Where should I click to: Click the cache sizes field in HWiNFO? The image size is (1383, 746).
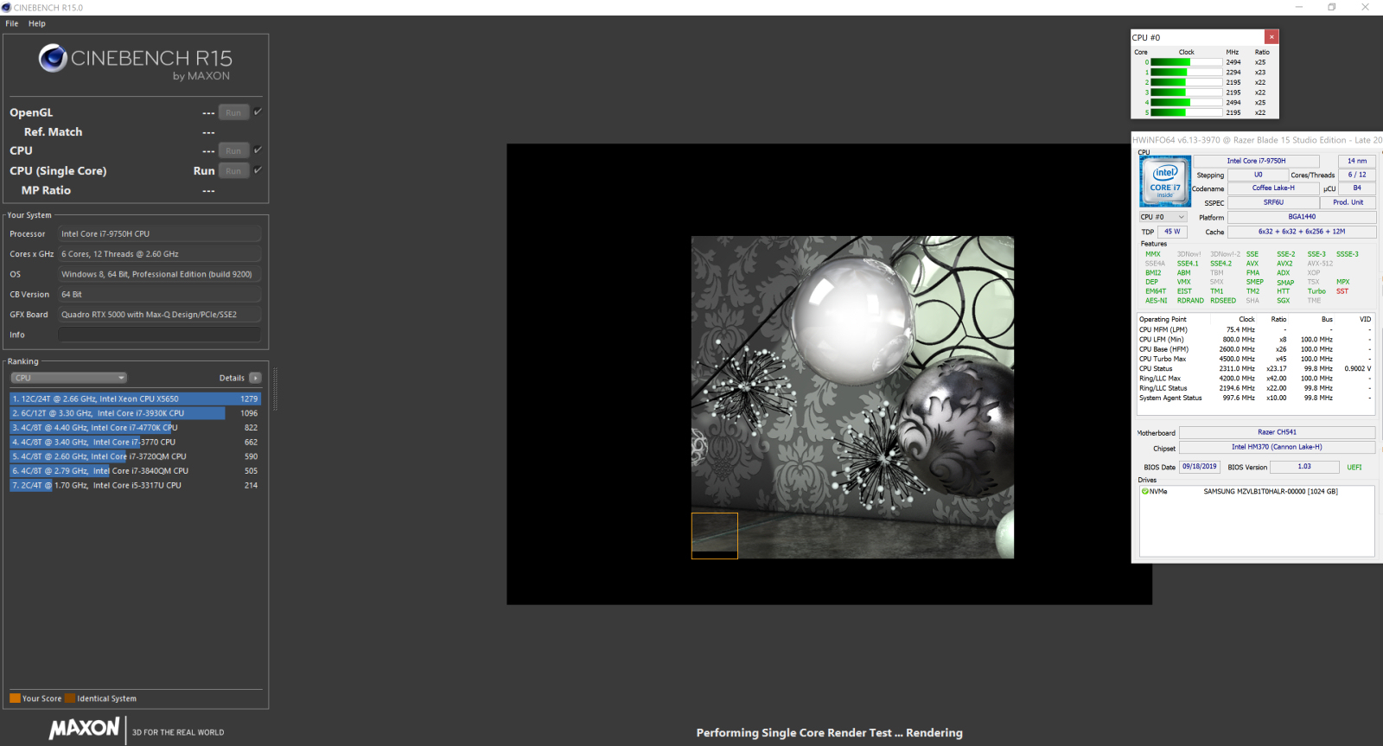(x=1302, y=232)
